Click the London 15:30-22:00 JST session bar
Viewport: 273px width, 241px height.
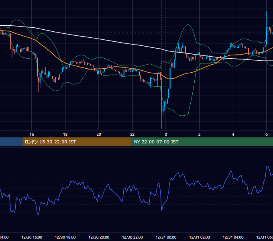77,142
